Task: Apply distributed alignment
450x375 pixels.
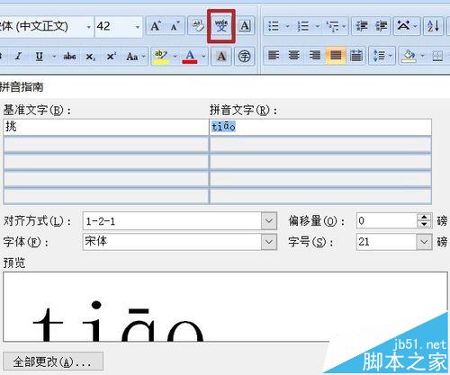Action: [x=355, y=56]
